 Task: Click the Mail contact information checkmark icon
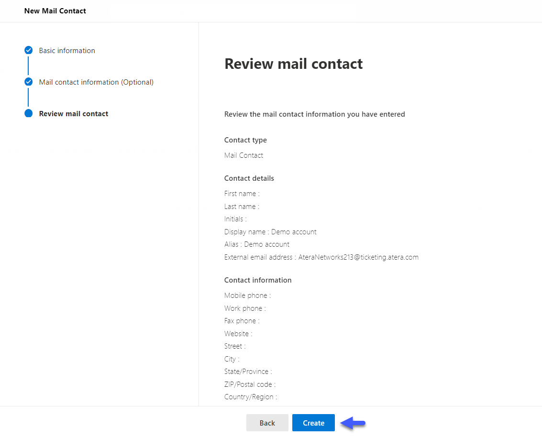[x=28, y=82]
